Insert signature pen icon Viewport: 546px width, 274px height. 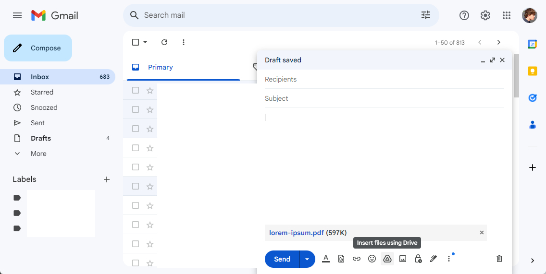433,259
